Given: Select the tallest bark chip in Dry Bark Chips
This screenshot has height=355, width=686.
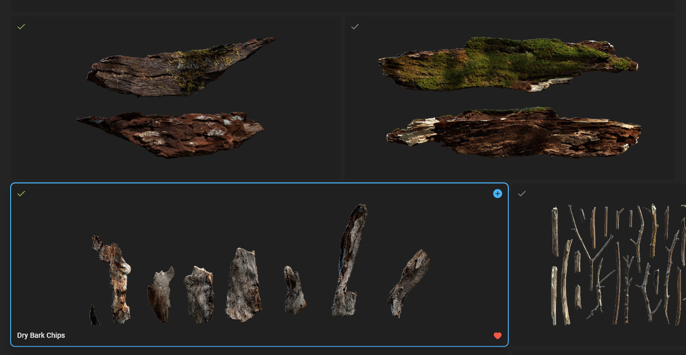Looking at the screenshot, I should tap(350, 261).
